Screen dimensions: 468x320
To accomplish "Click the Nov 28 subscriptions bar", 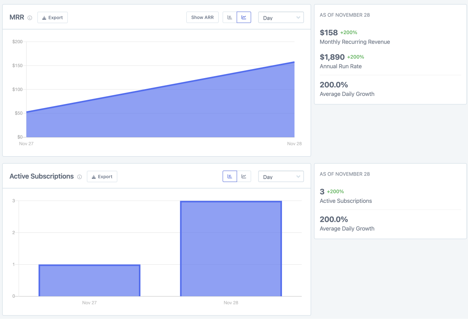I will point(231,248).
